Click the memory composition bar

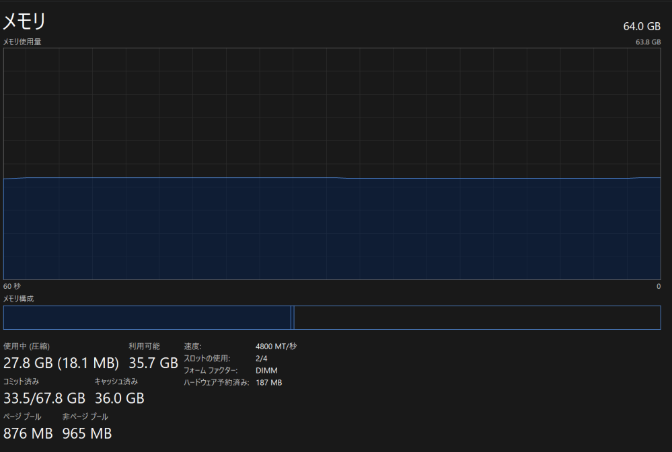coord(332,318)
